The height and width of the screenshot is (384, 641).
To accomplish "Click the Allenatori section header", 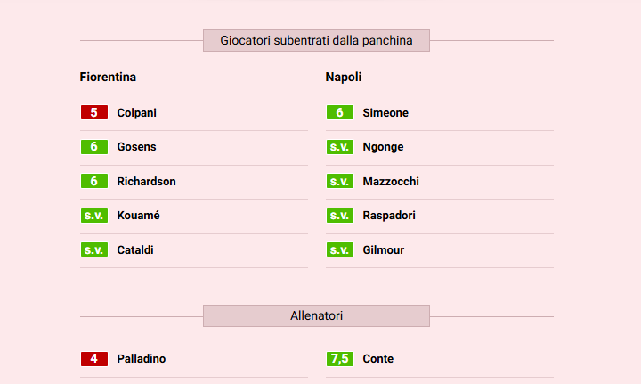I will coord(316,316).
